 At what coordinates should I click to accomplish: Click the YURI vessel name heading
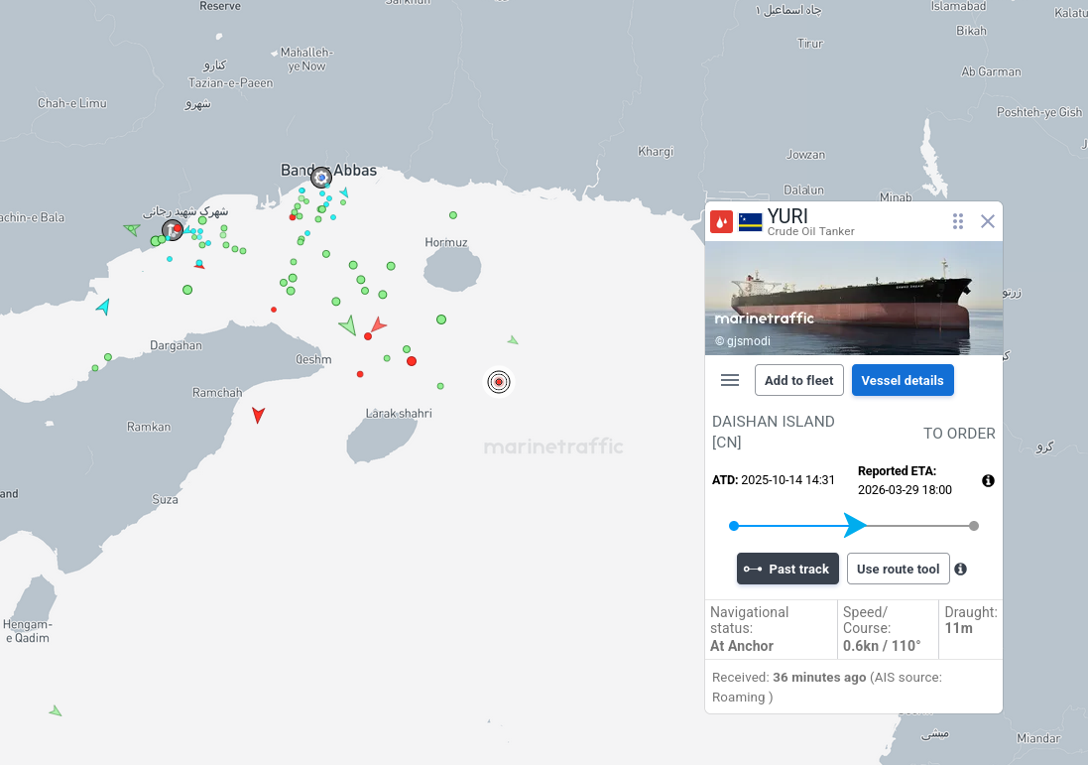tap(787, 216)
